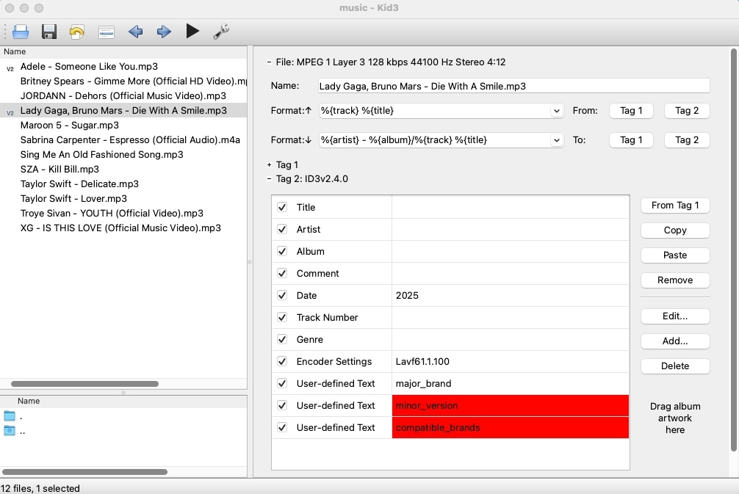Click the Copy tag button

675,230
